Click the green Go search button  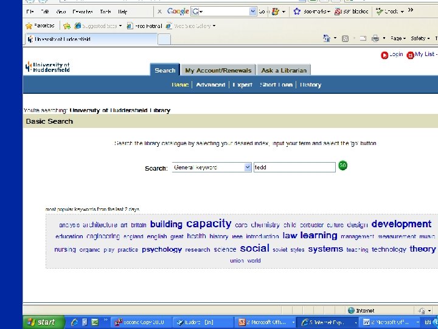(x=342, y=165)
